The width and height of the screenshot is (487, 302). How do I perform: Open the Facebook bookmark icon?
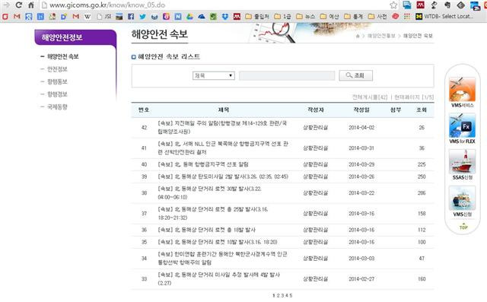pos(131,17)
